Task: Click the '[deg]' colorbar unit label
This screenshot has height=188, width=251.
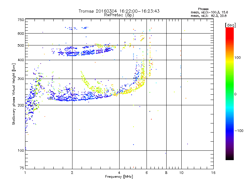Action: [x=230, y=25]
